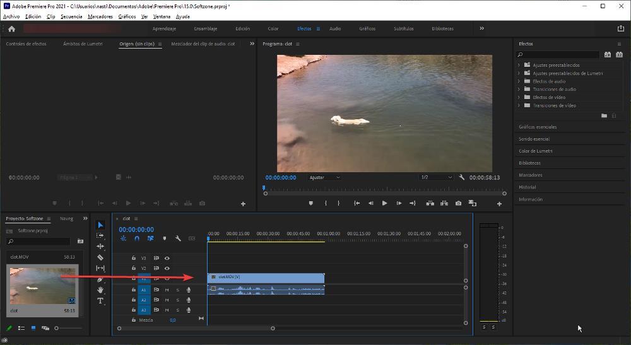Export a frame with the camera icon
Viewport: 631px width, 345px height.
(x=458, y=204)
